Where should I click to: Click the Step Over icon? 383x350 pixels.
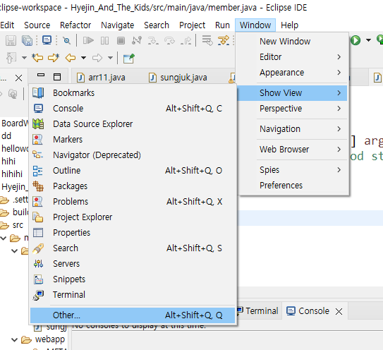(169, 40)
